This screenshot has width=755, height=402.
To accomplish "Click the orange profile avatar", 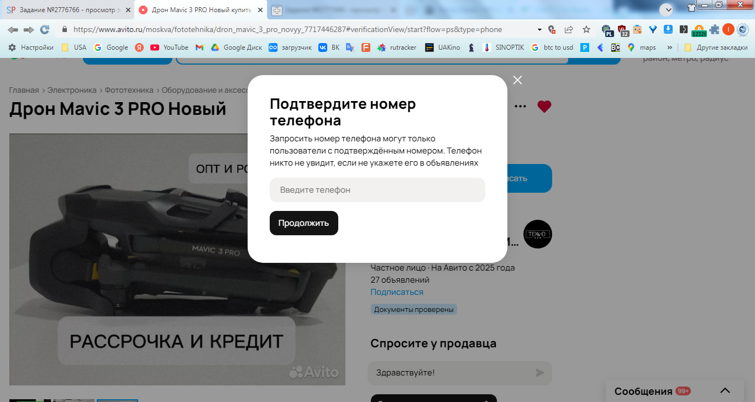I will click(728, 29).
